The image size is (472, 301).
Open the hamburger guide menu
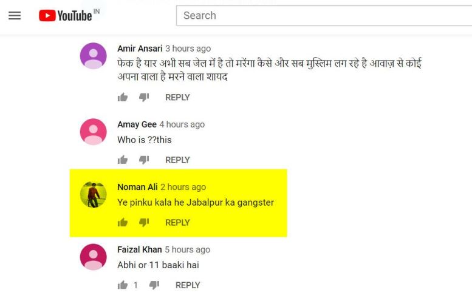click(15, 16)
